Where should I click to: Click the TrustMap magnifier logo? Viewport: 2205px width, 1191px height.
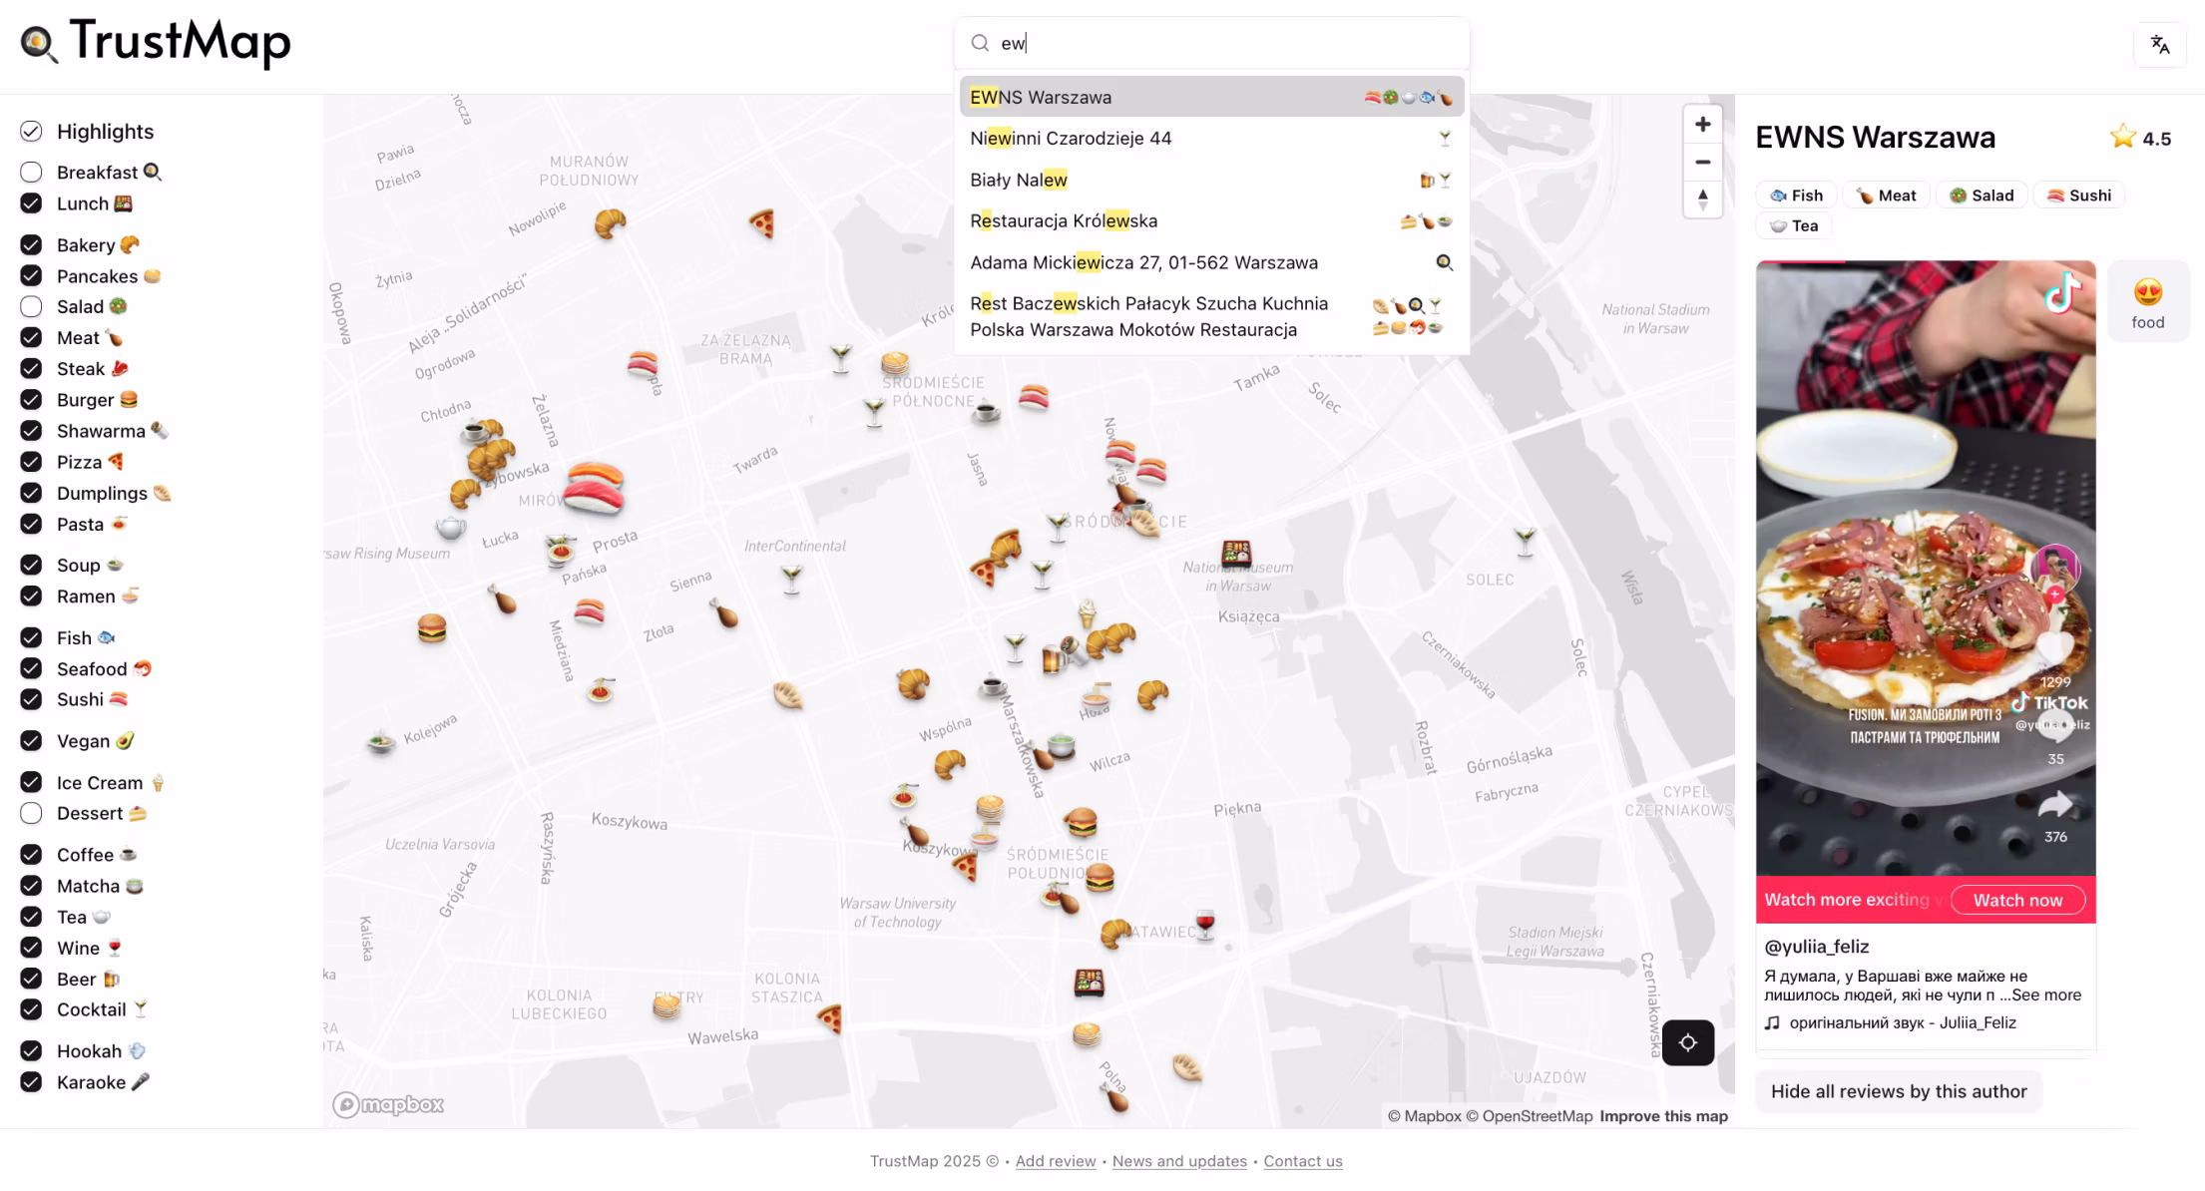(x=39, y=42)
